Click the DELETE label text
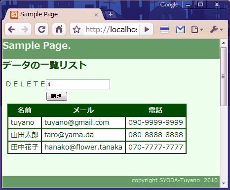 [26, 84]
